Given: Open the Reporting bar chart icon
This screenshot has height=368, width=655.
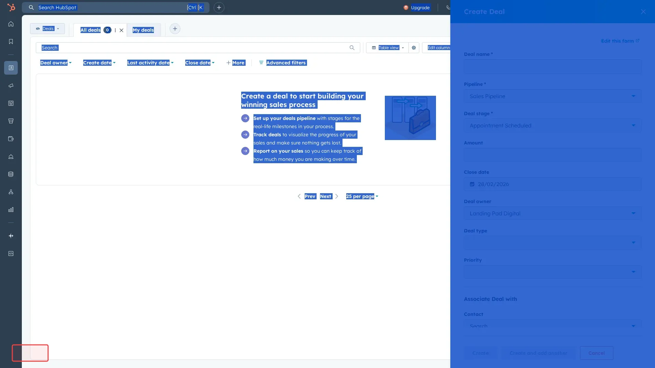Looking at the screenshot, I should coord(11,209).
